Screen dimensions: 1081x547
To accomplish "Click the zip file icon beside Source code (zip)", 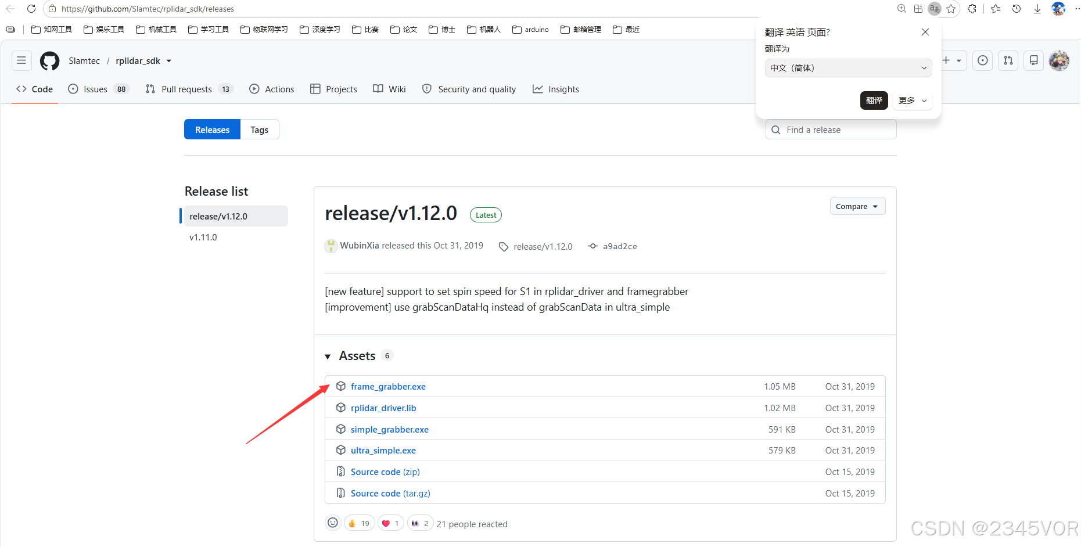I will click(341, 472).
